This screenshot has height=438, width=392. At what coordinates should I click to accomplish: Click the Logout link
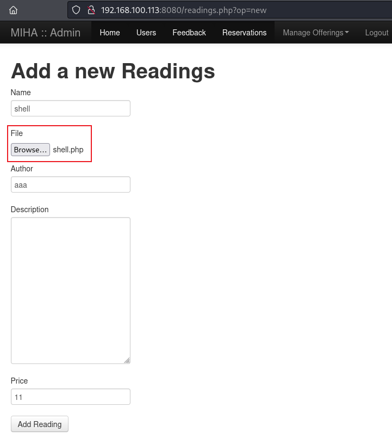click(x=376, y=33)
